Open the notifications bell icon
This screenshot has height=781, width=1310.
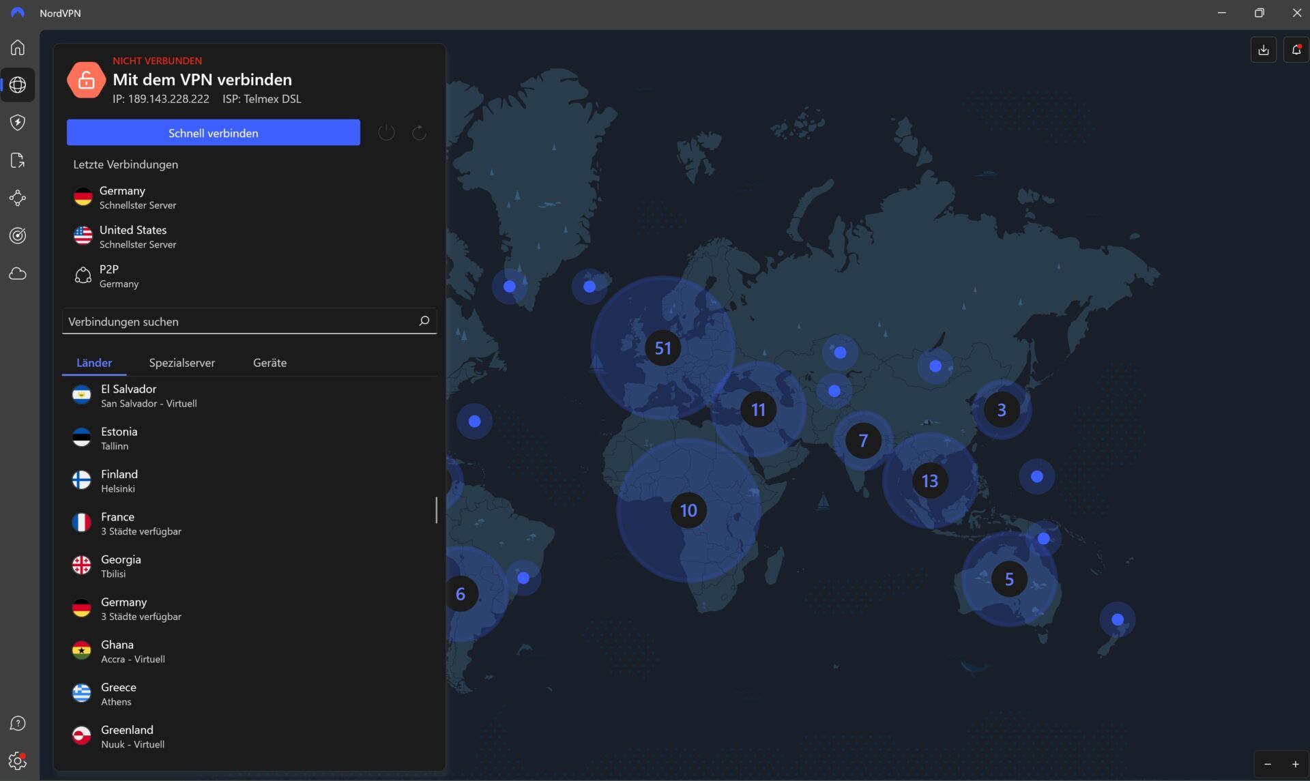click(x=1296, y=50)
